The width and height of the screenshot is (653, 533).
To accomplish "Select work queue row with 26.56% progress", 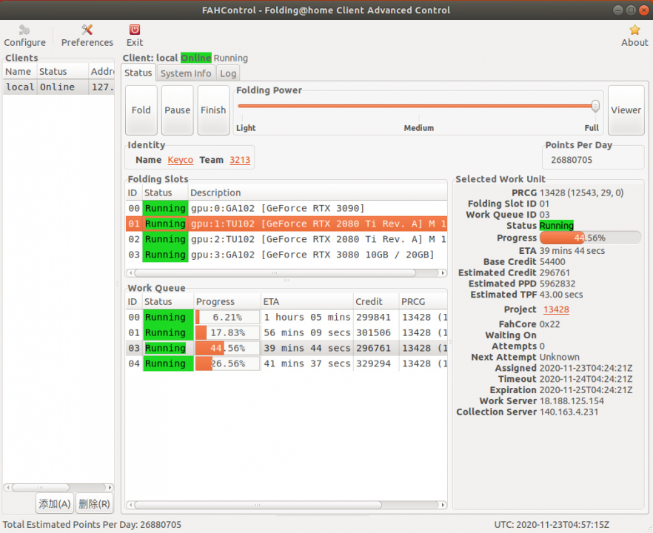I will click(x=287, y=363).
